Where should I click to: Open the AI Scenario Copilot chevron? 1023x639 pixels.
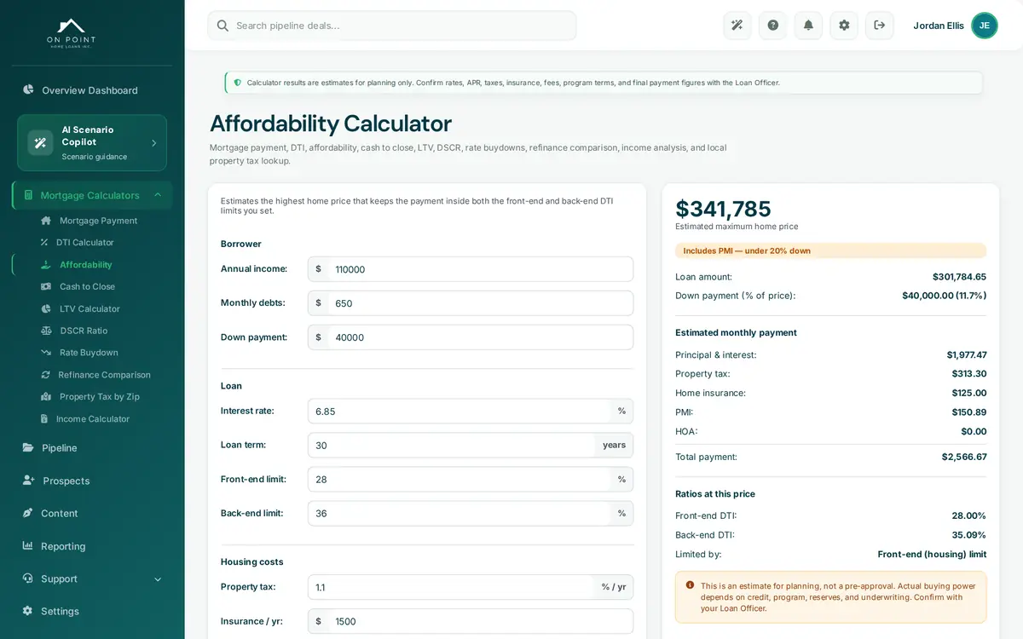[154, 143]
